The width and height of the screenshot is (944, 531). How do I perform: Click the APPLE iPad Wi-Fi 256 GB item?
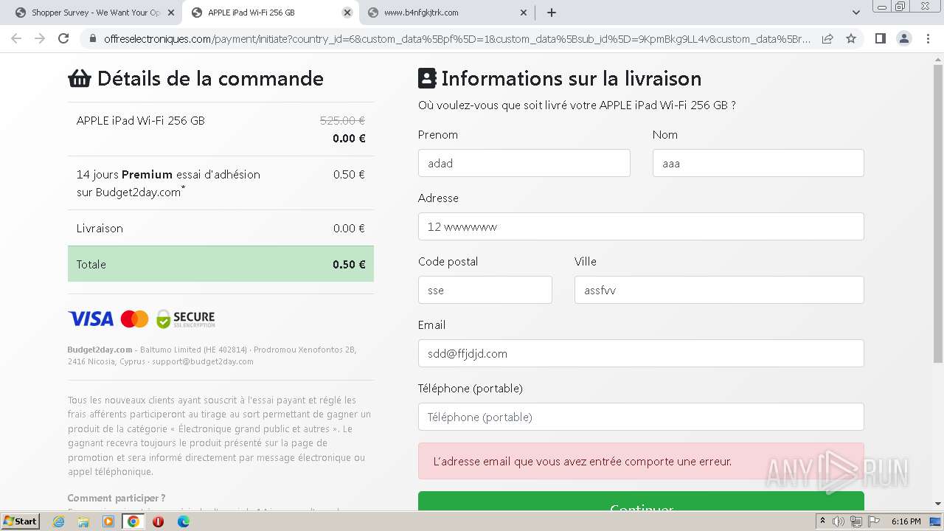(141, 120)
